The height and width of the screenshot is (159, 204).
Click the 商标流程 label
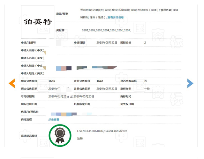click(27, 120)
